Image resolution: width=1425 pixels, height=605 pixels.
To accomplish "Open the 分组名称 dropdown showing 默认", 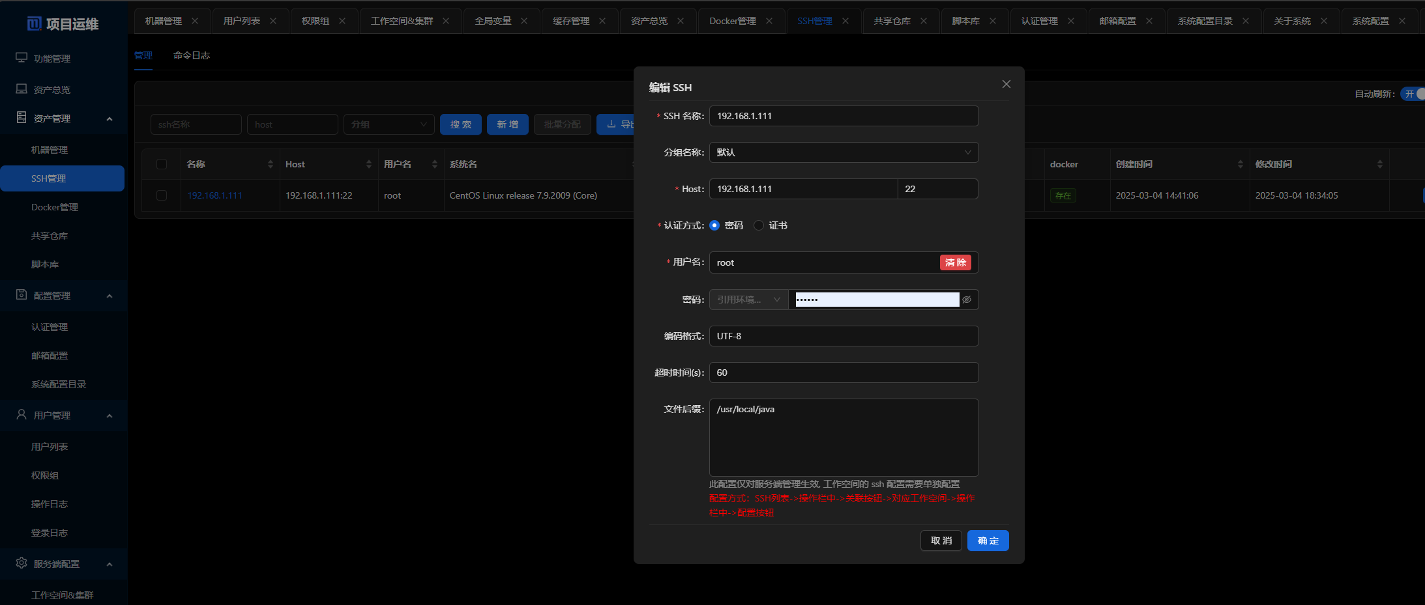I will (844, 152).
